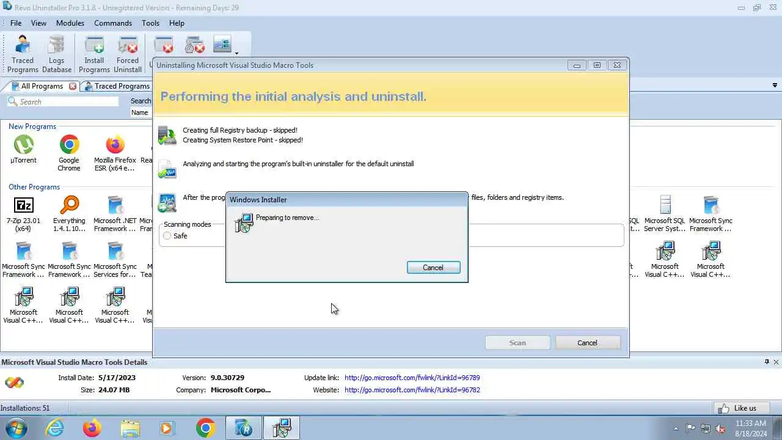Click the Uninstall toolbar icon with red X

pyautogui.click(x=163, y=45)
